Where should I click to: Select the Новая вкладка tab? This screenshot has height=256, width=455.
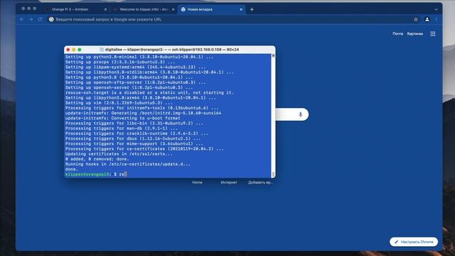pyautogui.click(x=212, y=9)
